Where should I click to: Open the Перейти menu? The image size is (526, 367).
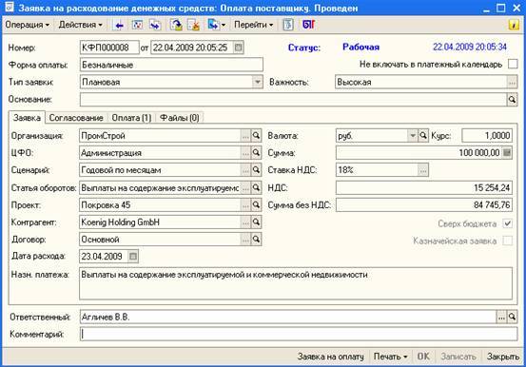254,25
